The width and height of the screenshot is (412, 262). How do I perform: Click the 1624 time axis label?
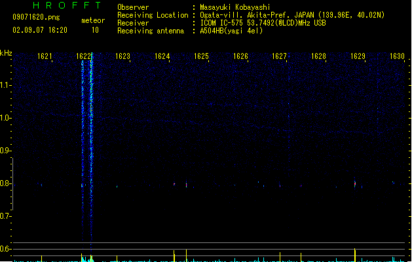(x=162, y=56)
